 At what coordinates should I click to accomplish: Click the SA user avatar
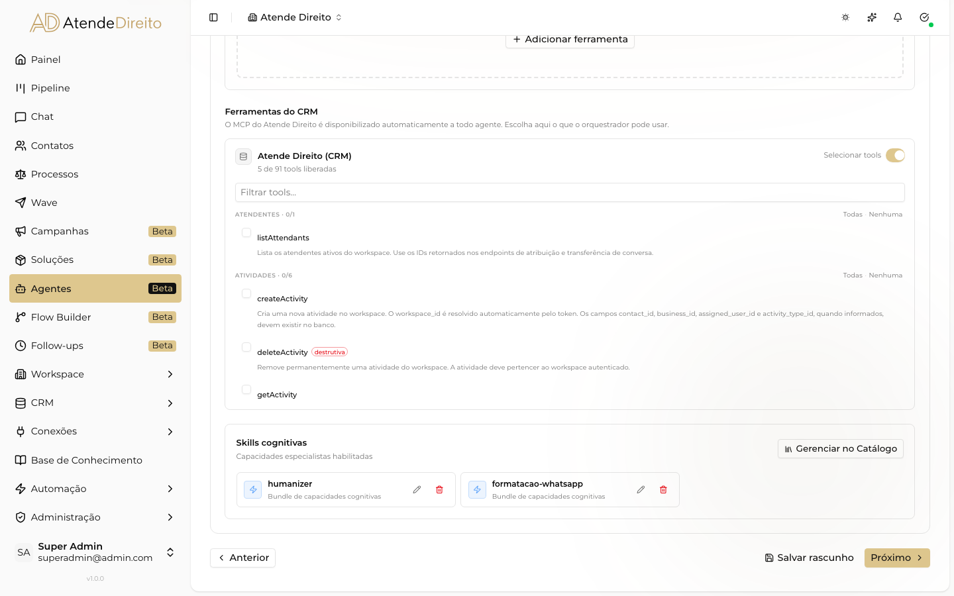pos(24,552)
